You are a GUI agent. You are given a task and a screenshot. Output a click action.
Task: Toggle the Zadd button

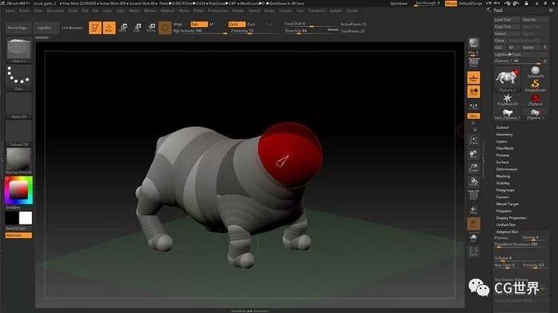click(x=237, y=24)
